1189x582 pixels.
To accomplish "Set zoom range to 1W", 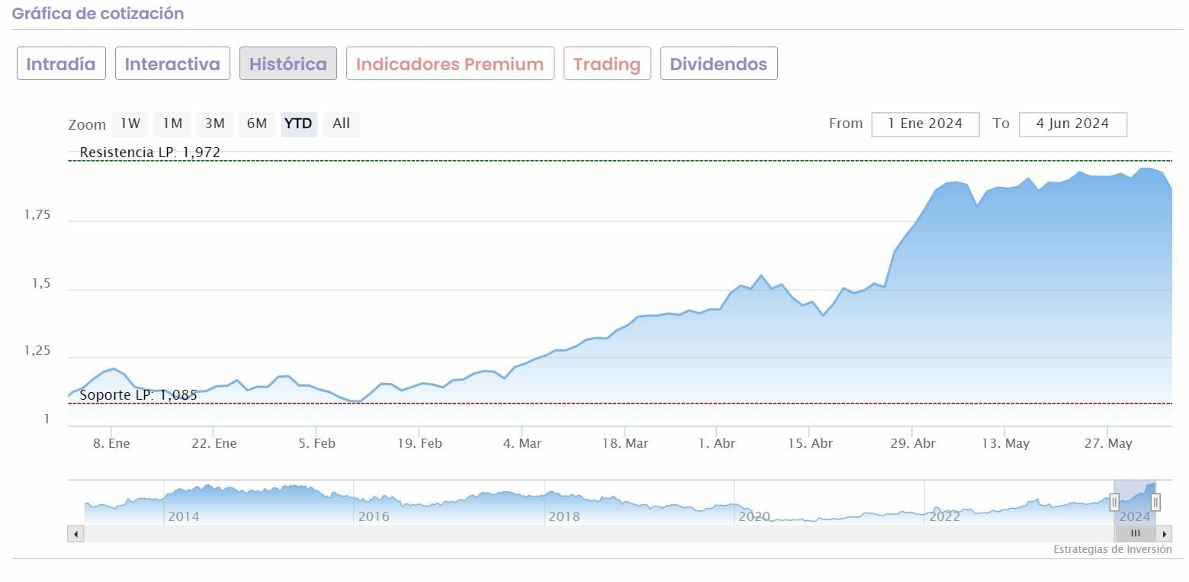I will coord(130,124).
